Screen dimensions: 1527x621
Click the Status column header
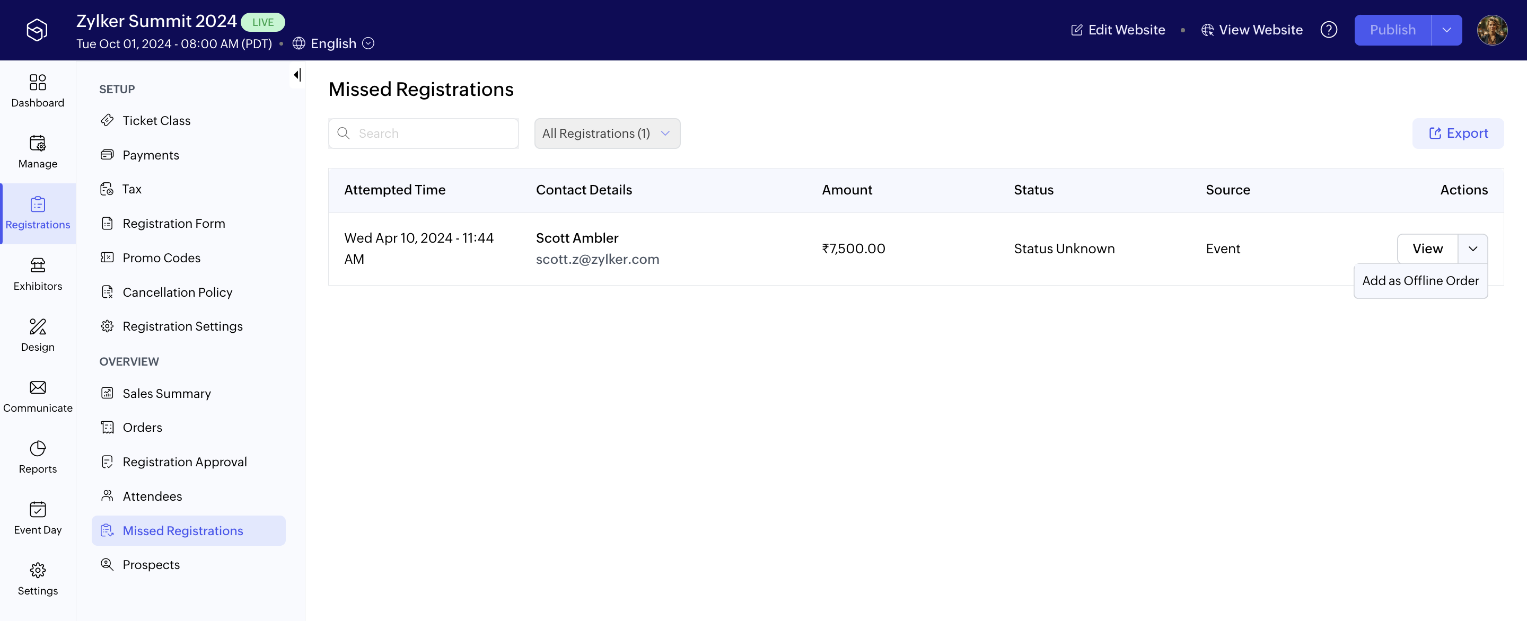[x=1033, y=190]
